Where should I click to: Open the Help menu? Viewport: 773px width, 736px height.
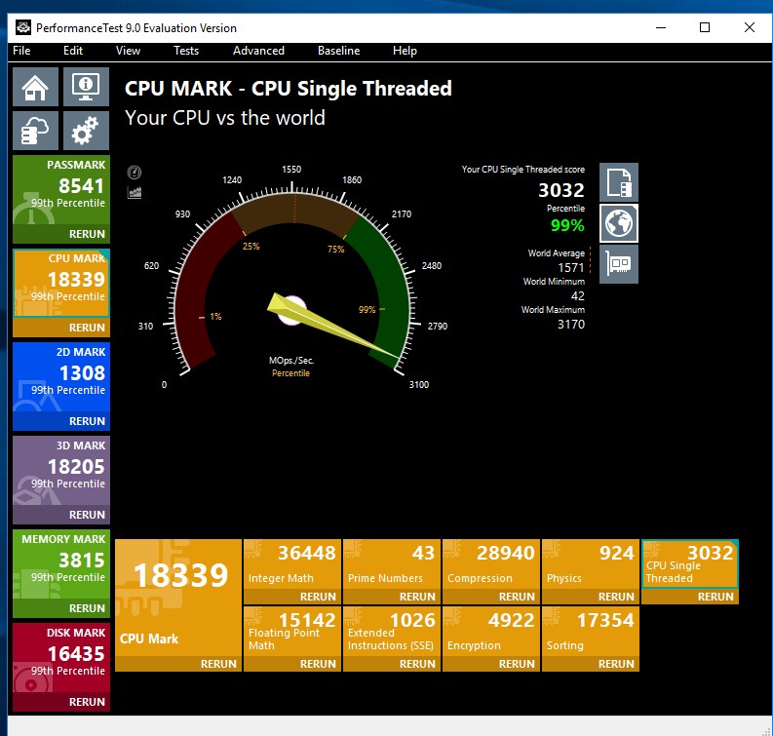(x=405, y=51)
